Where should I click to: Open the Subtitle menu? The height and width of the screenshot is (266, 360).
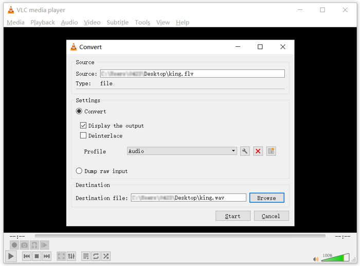tap(118, 23)
